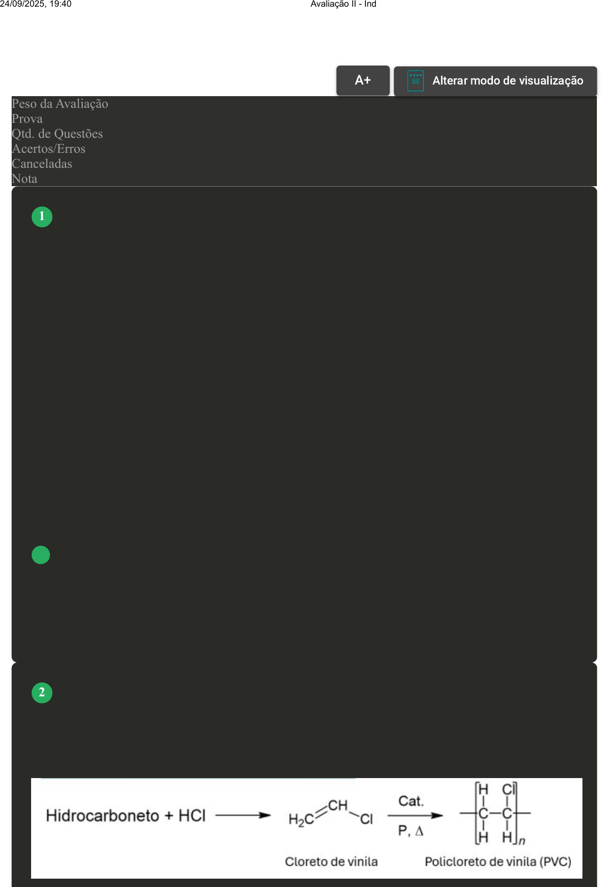The image size is (603, 887).
Task: Click the Qtd. de Questões label
Action: (57, 134)
